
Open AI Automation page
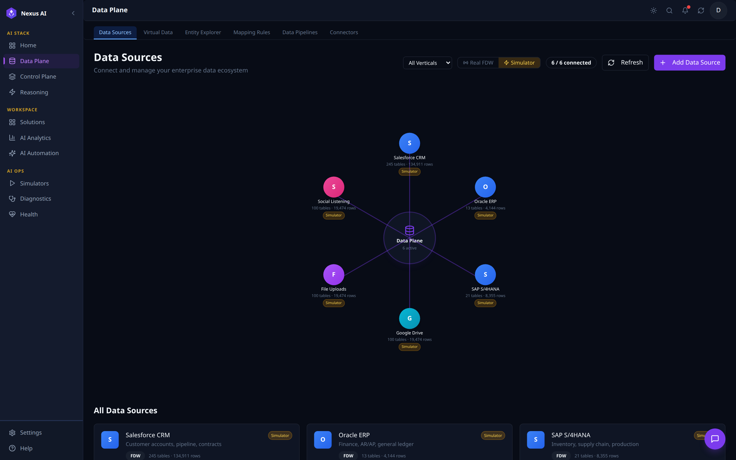41,153
